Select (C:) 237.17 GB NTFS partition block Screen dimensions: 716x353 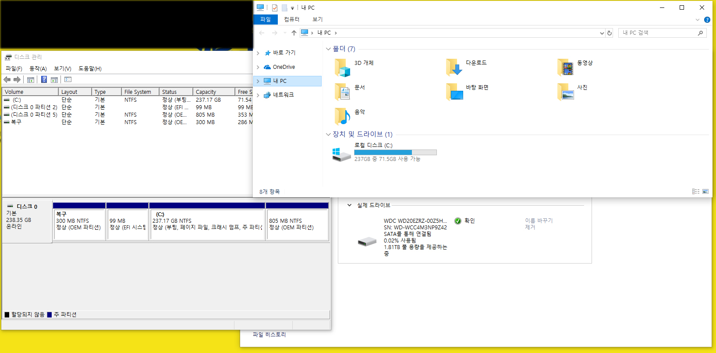pyautogui.click(x=207, y=221)
